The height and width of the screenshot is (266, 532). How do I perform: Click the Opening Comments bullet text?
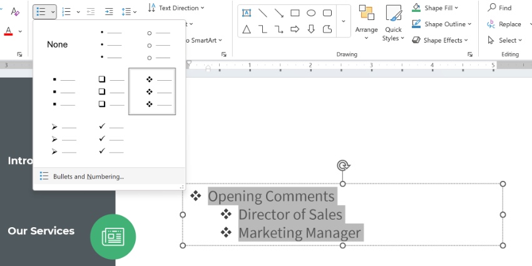tap(271, 197)
